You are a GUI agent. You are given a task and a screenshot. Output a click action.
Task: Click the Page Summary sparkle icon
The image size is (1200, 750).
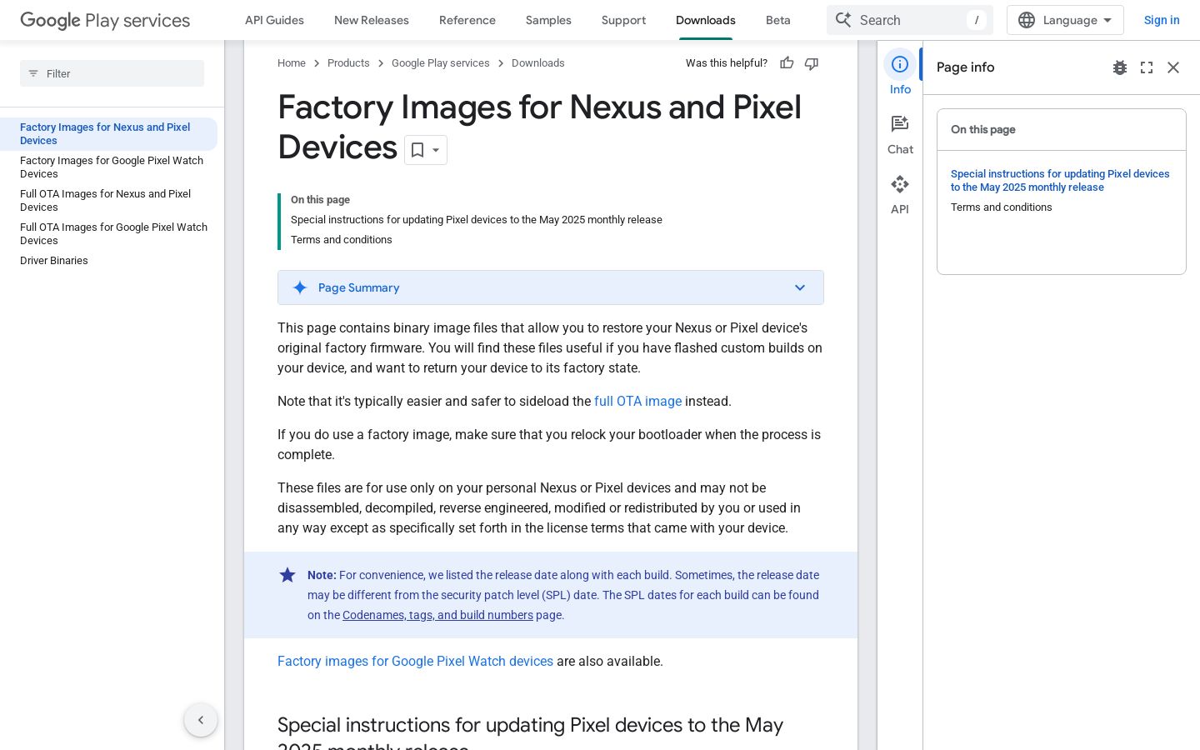pyautogui.click(x=300, y=287)
